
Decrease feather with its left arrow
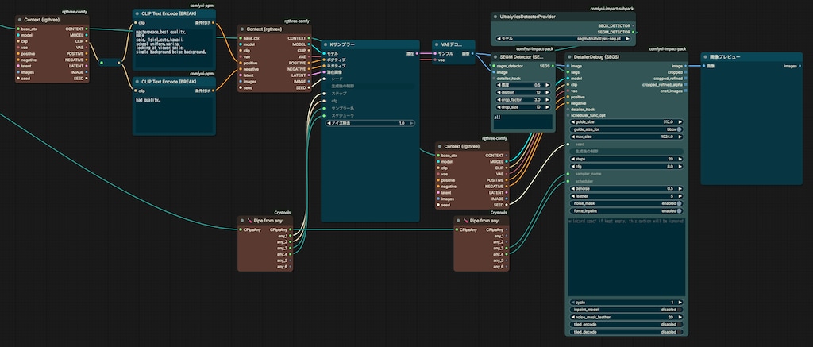click(573, 196)
